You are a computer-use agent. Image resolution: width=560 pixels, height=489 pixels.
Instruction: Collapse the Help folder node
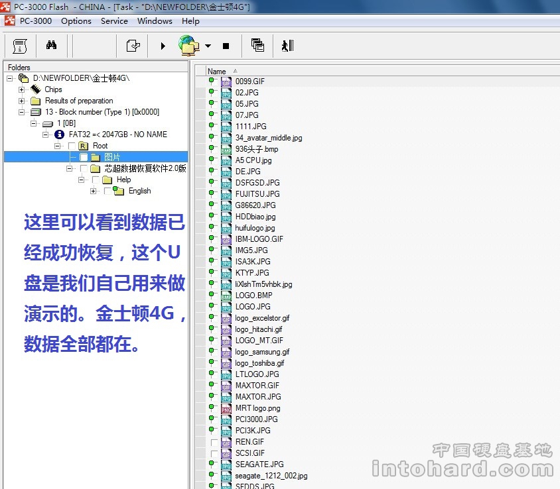click(82, 180)
